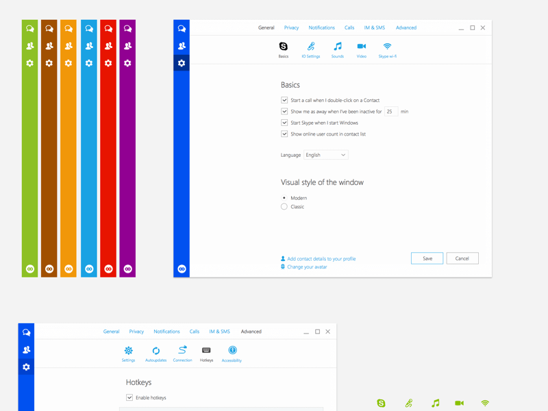The height and width of the screenshot is (411, 548).
Task: Click the Save button
Action: (427, 258)
